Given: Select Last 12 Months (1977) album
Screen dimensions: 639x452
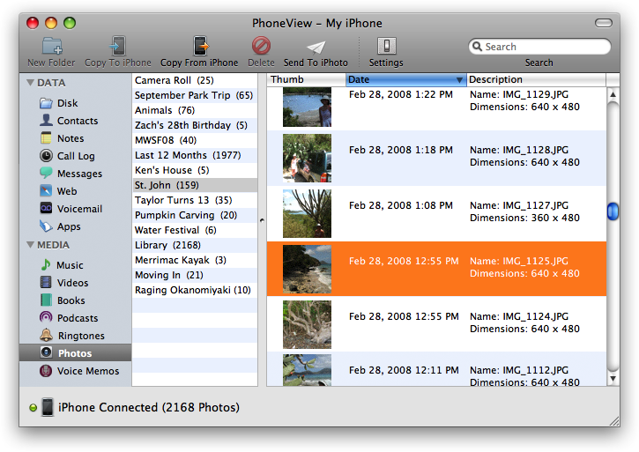Looking at the screenshot, I should tap(195, 155).
